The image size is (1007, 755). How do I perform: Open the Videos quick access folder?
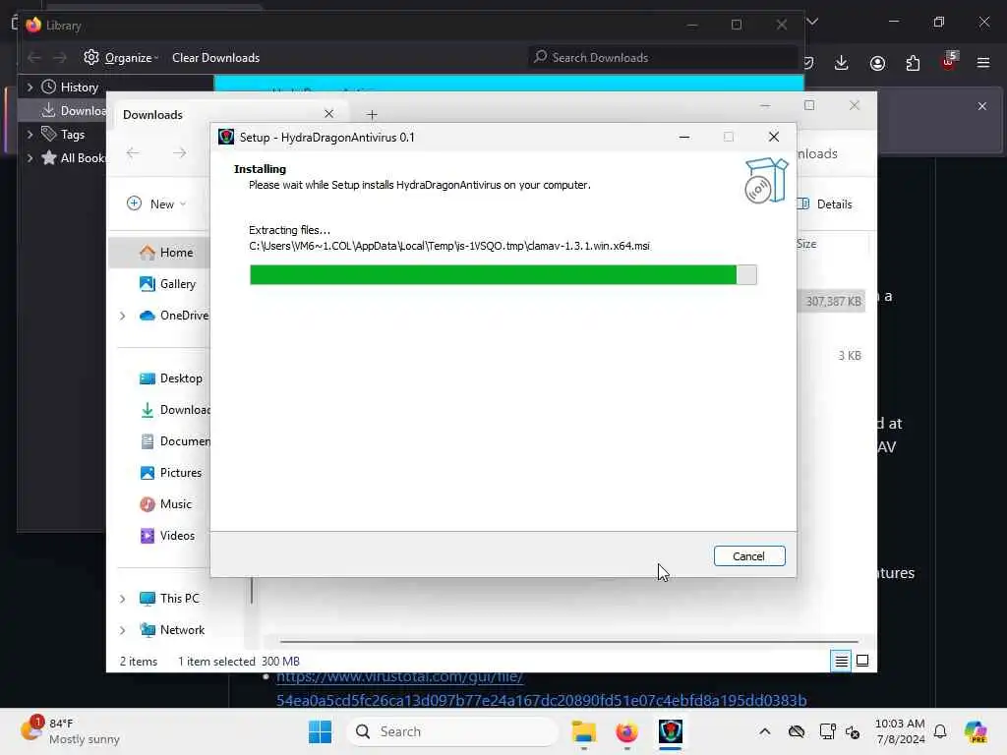167,536
